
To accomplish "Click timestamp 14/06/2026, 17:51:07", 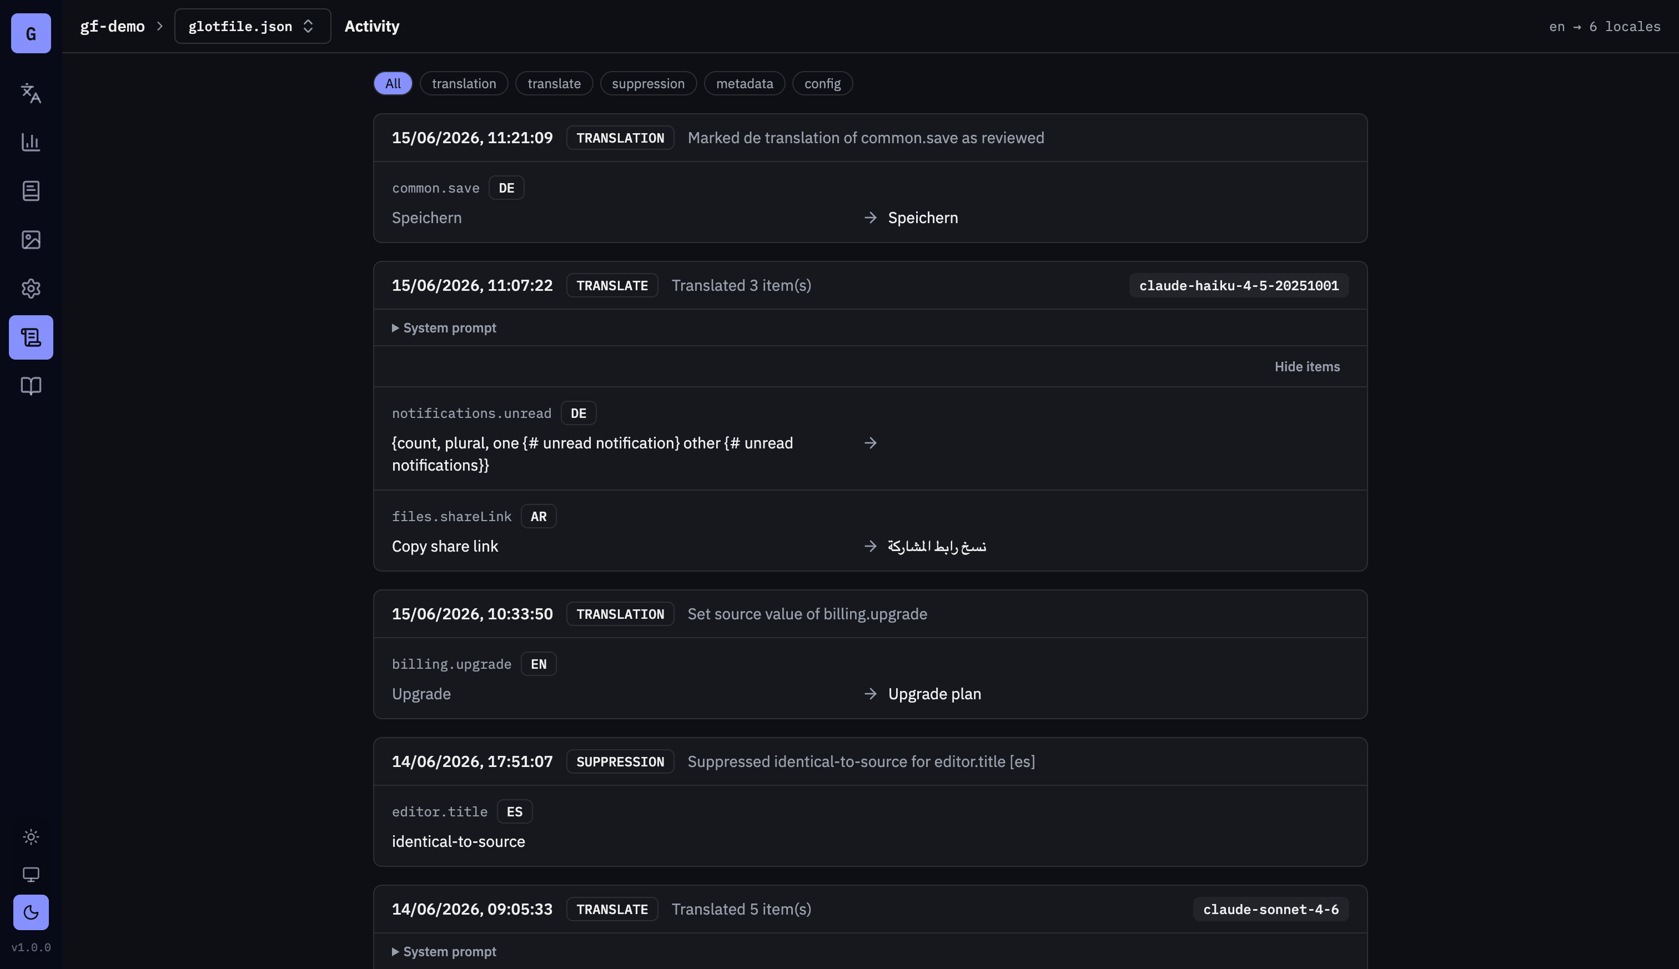I will click(x=472, y=761).
